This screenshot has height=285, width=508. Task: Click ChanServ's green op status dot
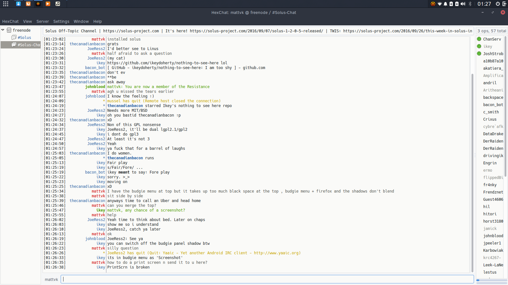pyautogui.click(x=479, y=39)
